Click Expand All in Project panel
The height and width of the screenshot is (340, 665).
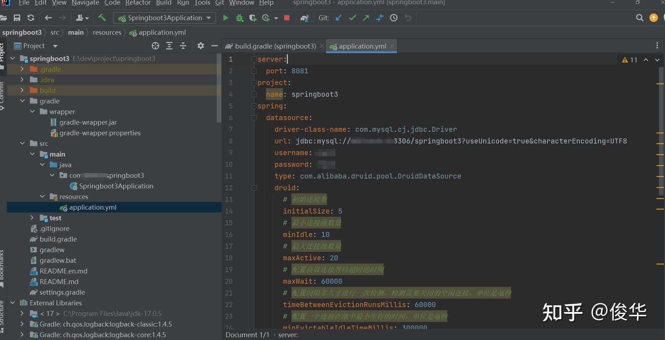pos(169,46)
